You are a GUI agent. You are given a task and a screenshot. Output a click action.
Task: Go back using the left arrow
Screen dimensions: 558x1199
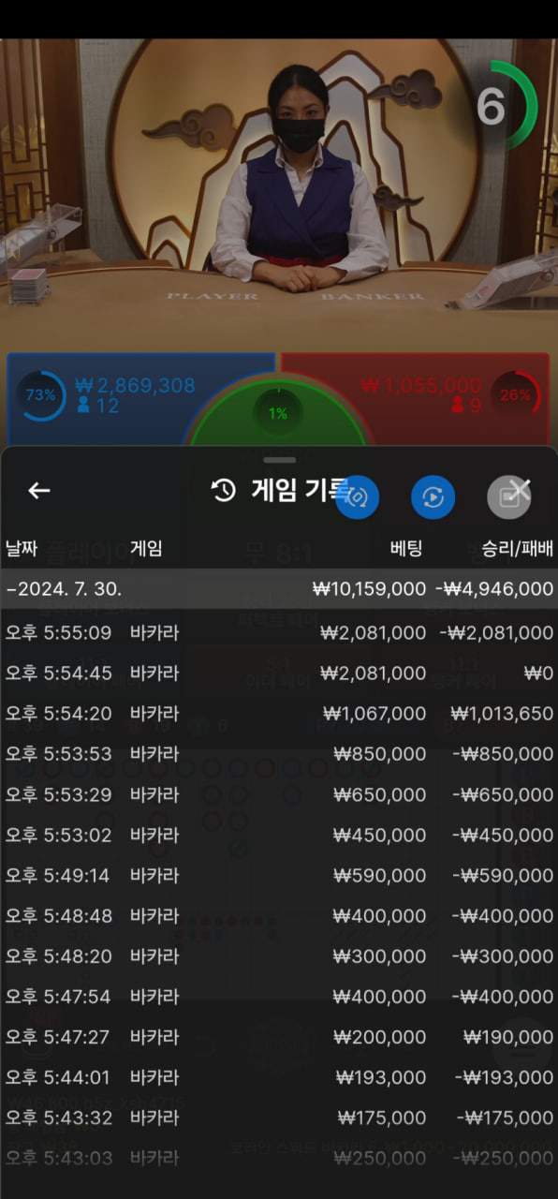click(x=38, y=490)
